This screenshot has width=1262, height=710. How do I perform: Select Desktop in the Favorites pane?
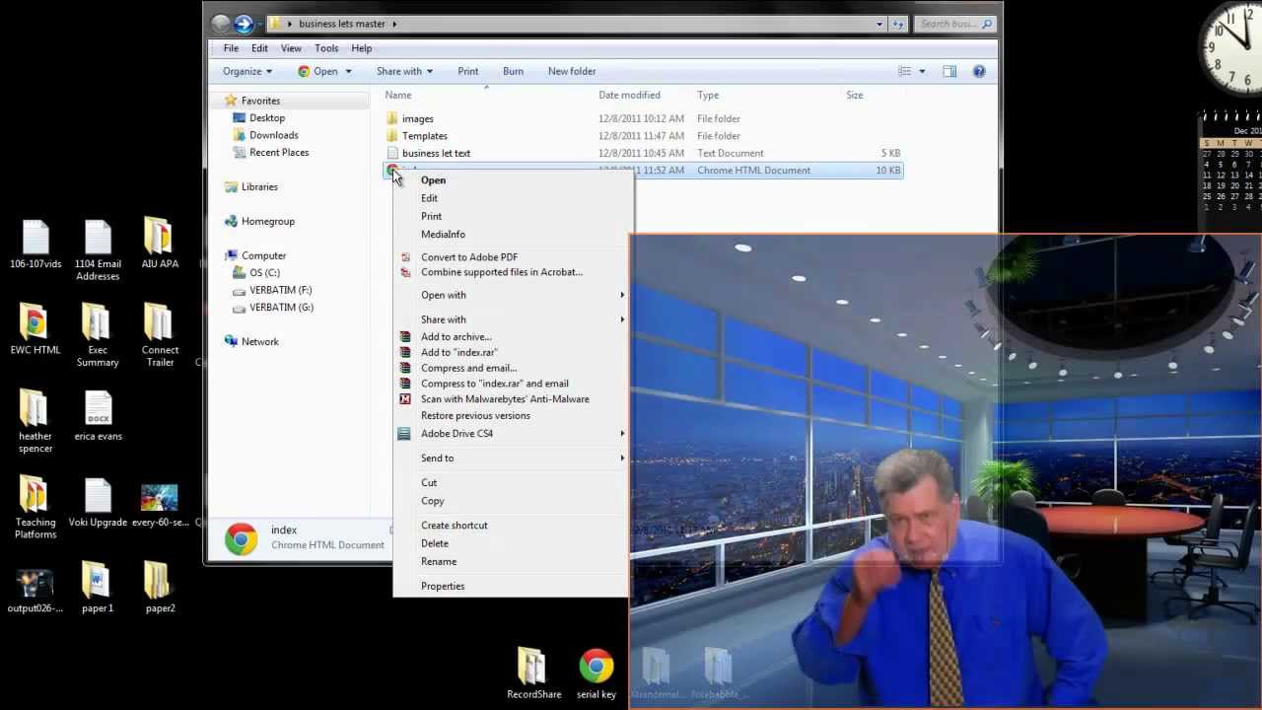pos(267,118)
